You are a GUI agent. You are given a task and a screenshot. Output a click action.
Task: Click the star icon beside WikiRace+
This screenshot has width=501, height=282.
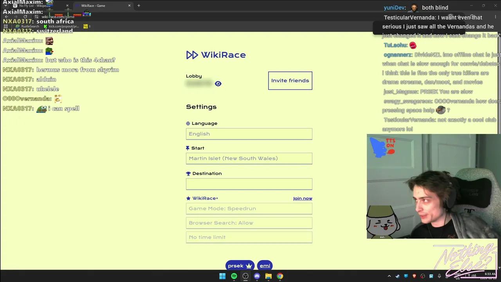[188, 198]
